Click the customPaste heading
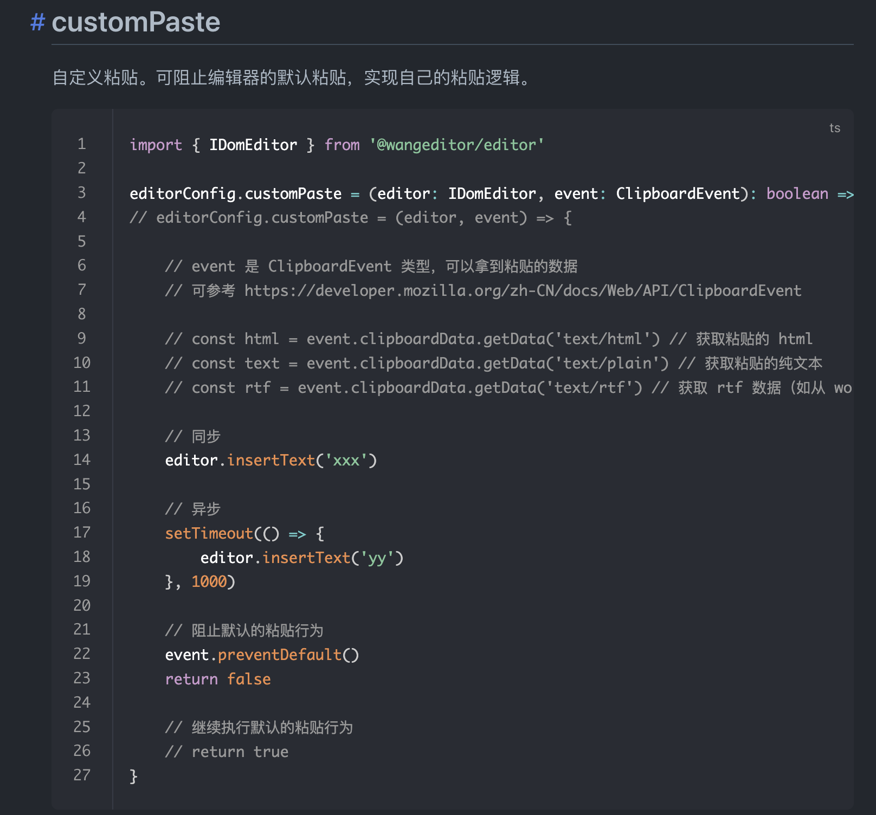The height and width of the screenshot is (815, 876). pyautogui.click(x=136, y=22)
